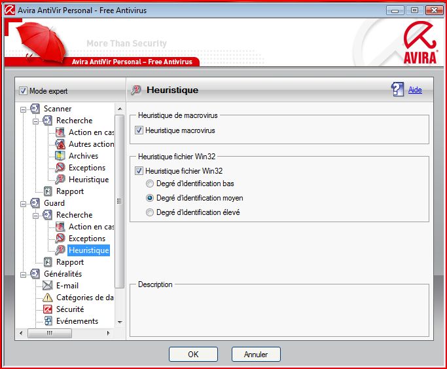Select Catégories de danger tree item

coord(85,298)
